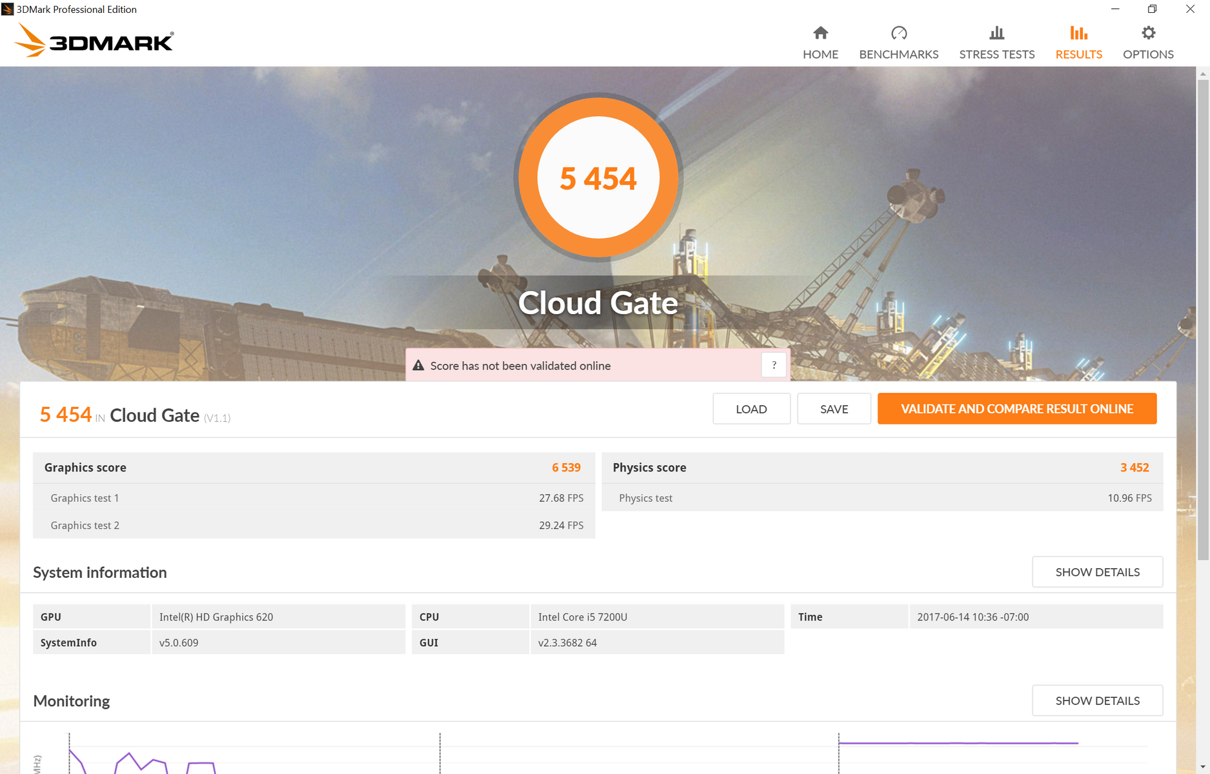
Task: Click the scrollbar down arrow
Action: (1203, 767)
